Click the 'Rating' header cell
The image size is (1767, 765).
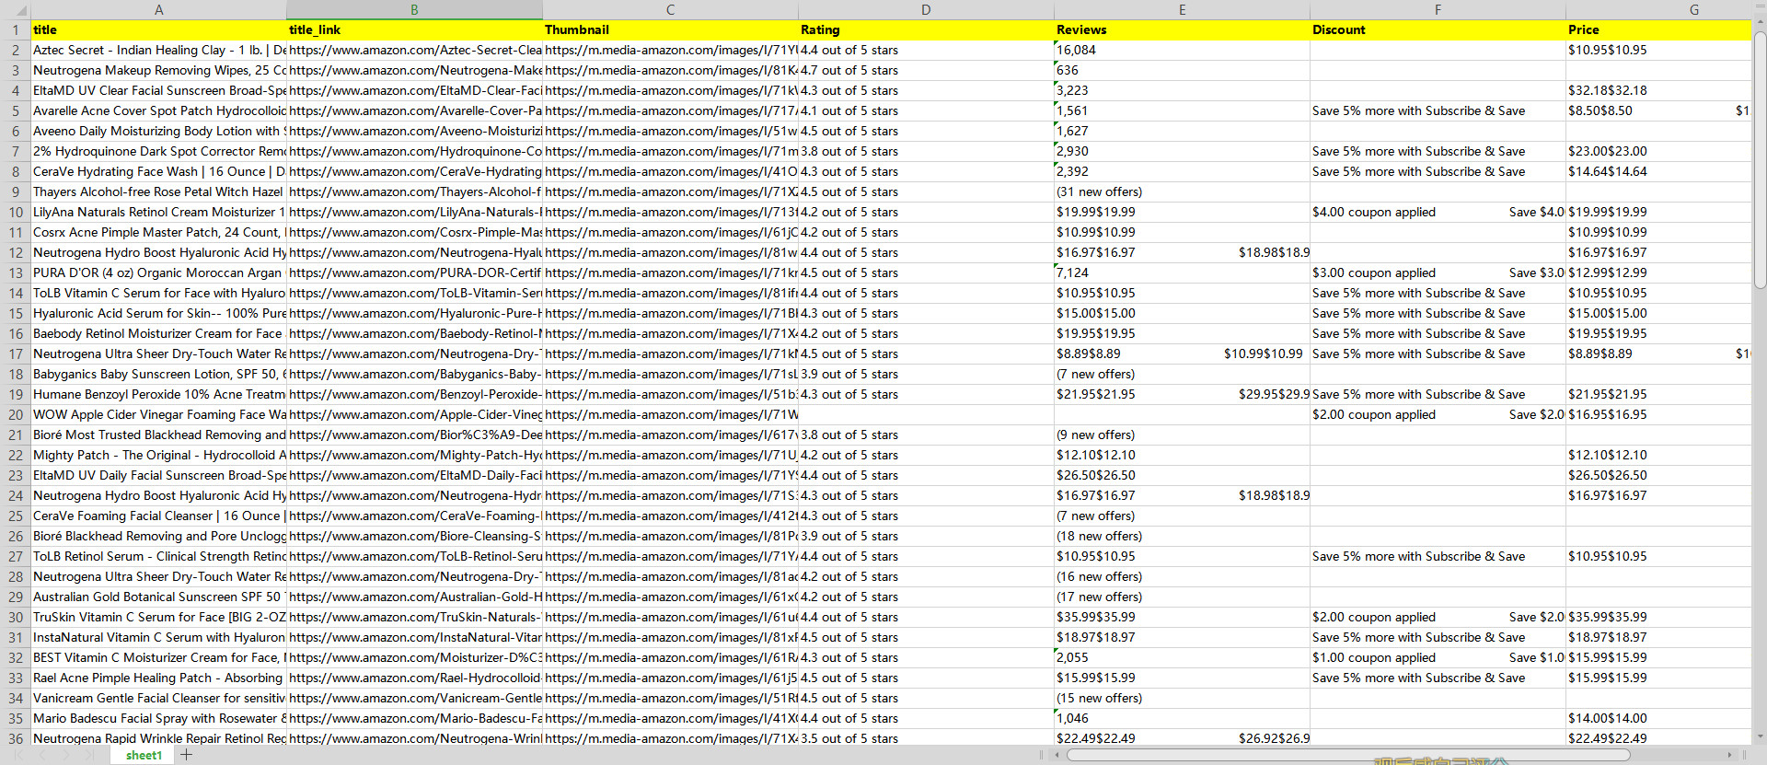(x=926, y=29)
